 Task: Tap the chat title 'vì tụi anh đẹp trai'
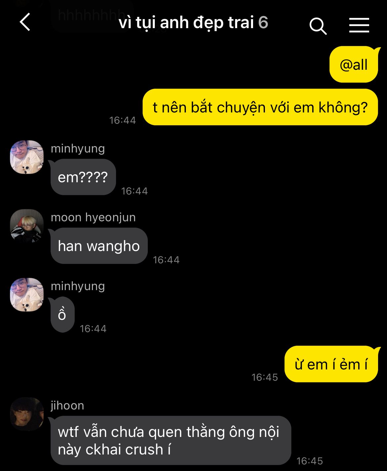pyautogui.click(x=186, y=22)
